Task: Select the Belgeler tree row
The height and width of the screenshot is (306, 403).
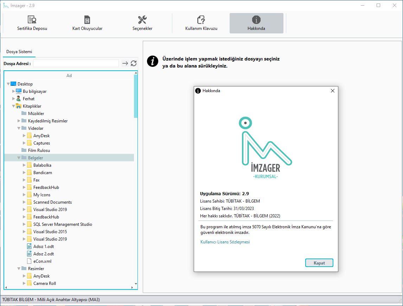Action: pos(69,158)
